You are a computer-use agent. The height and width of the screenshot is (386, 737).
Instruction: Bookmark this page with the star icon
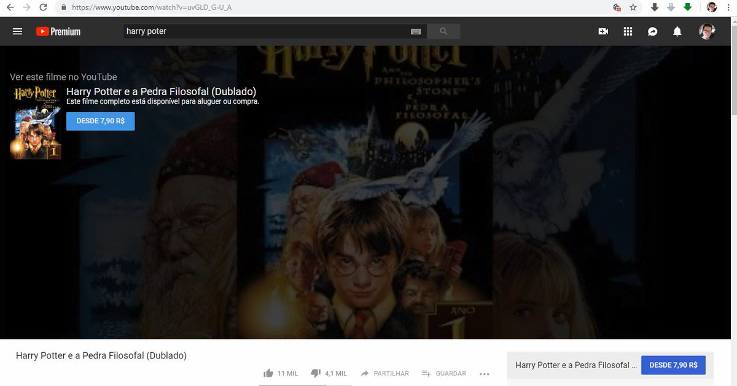[x=633, y=7]
